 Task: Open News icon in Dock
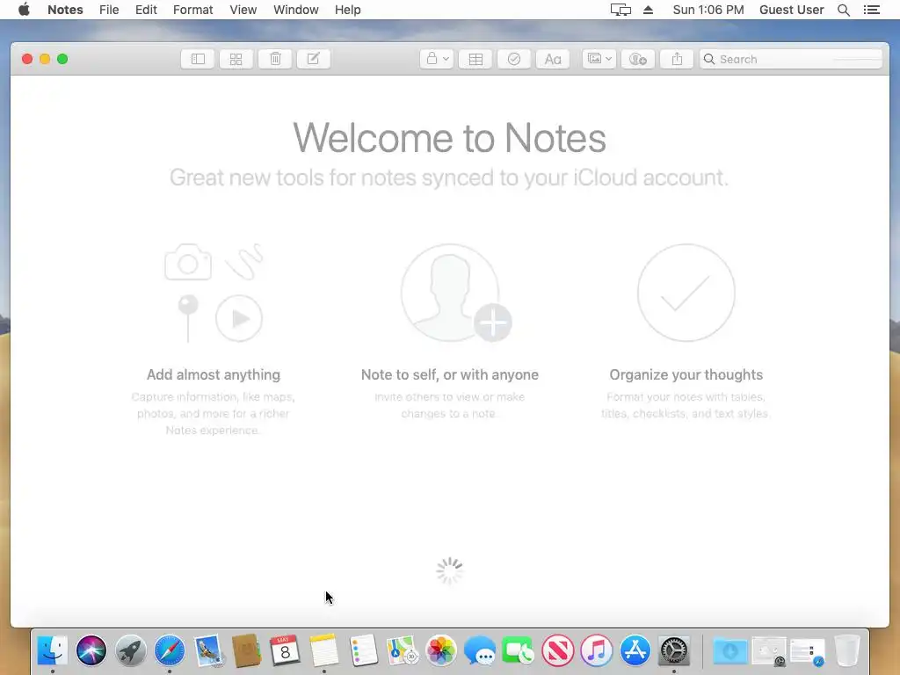pyautogui.click(x=557, y=651)
